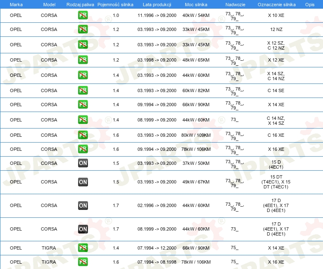Screen dimensions: 323x269
Task: Click the 03.1998 -> 09.2000 production years cell
Action: point(157,60)
